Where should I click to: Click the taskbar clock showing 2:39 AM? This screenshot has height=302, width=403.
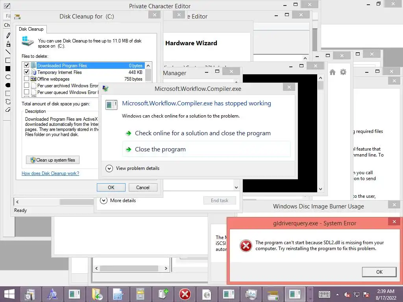point(386,295)
